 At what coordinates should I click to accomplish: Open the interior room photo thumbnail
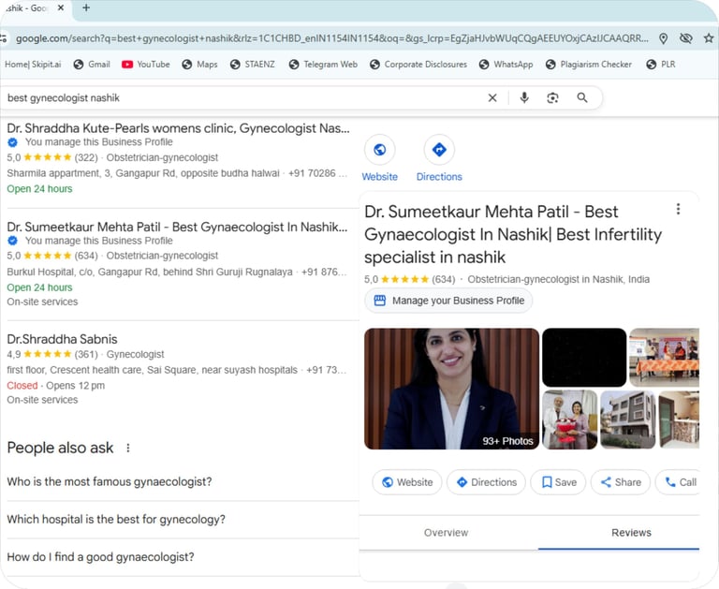(679, 420)
